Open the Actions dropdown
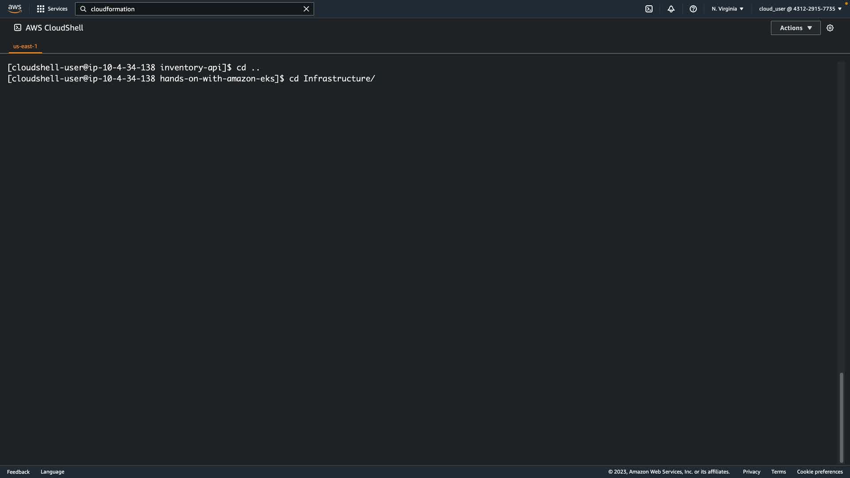Viewport: 850px width, 478px height. [795, 28]
